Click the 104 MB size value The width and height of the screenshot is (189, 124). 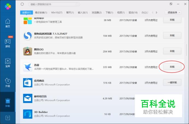107,36
